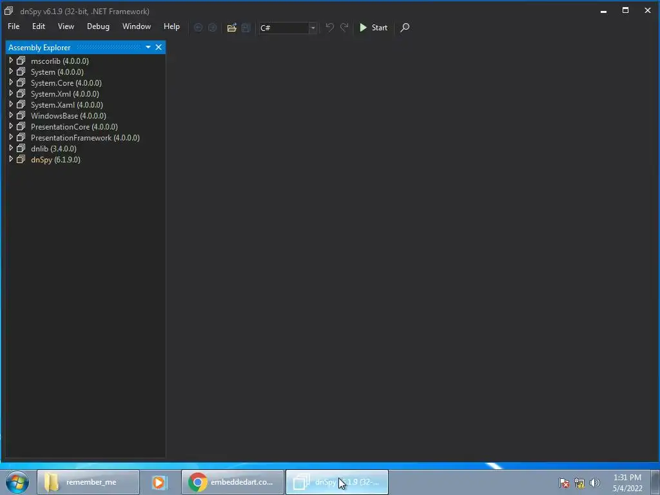Click the System.Xml assembly icon
This screenshot has height=495, width=660.
click(21, 93)
